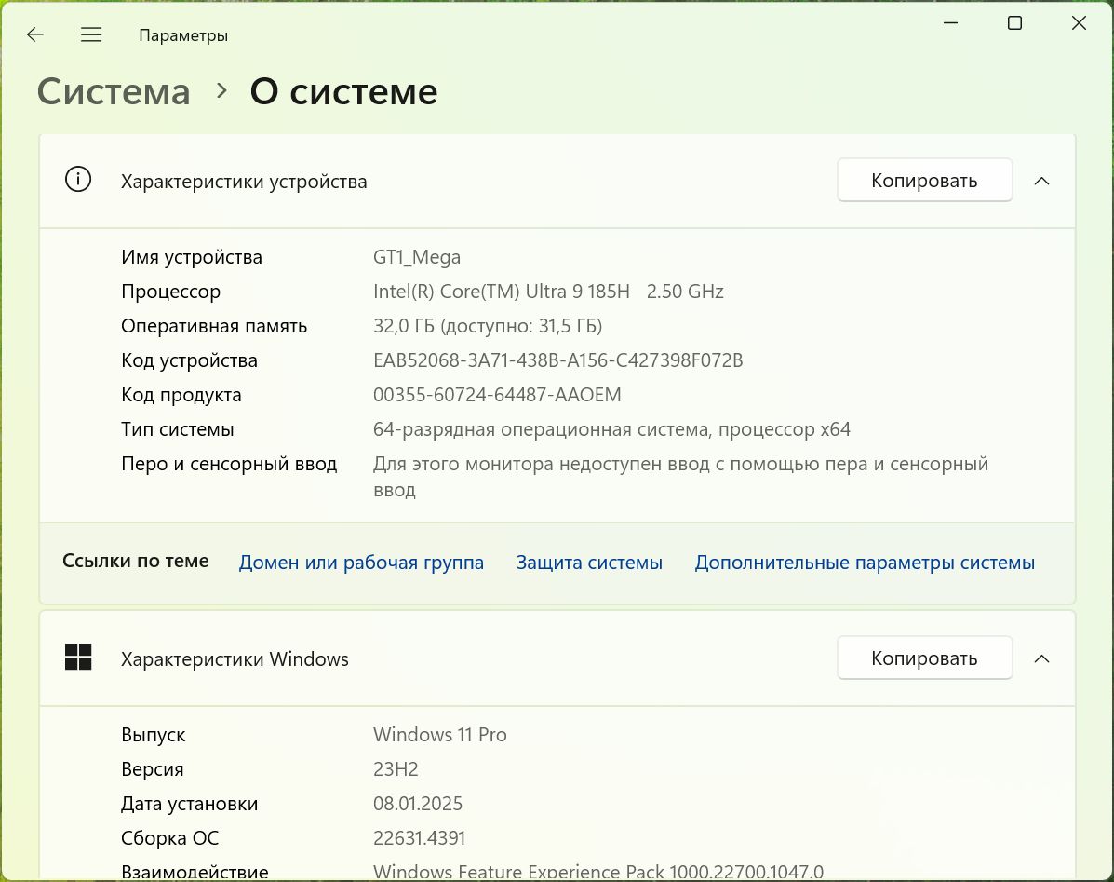Close the Параметры window
The image size is (1114, 882).
tap(1079, 22)
